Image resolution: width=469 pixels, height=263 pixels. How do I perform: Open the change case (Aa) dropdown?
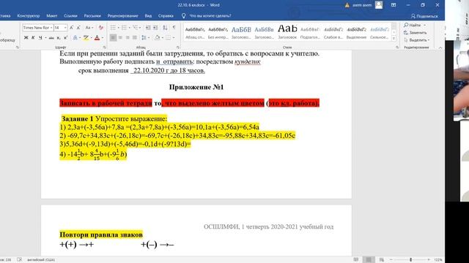[89, 28]
